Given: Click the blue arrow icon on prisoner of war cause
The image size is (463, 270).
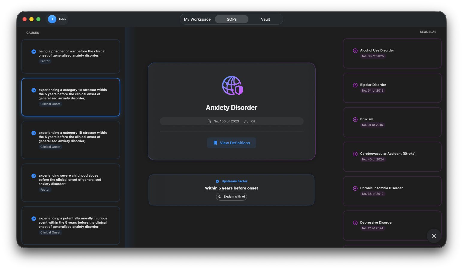Looking at the screenshot, I should [x=34, y=51].
